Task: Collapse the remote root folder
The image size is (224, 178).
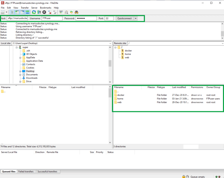Action: point(115,47)
